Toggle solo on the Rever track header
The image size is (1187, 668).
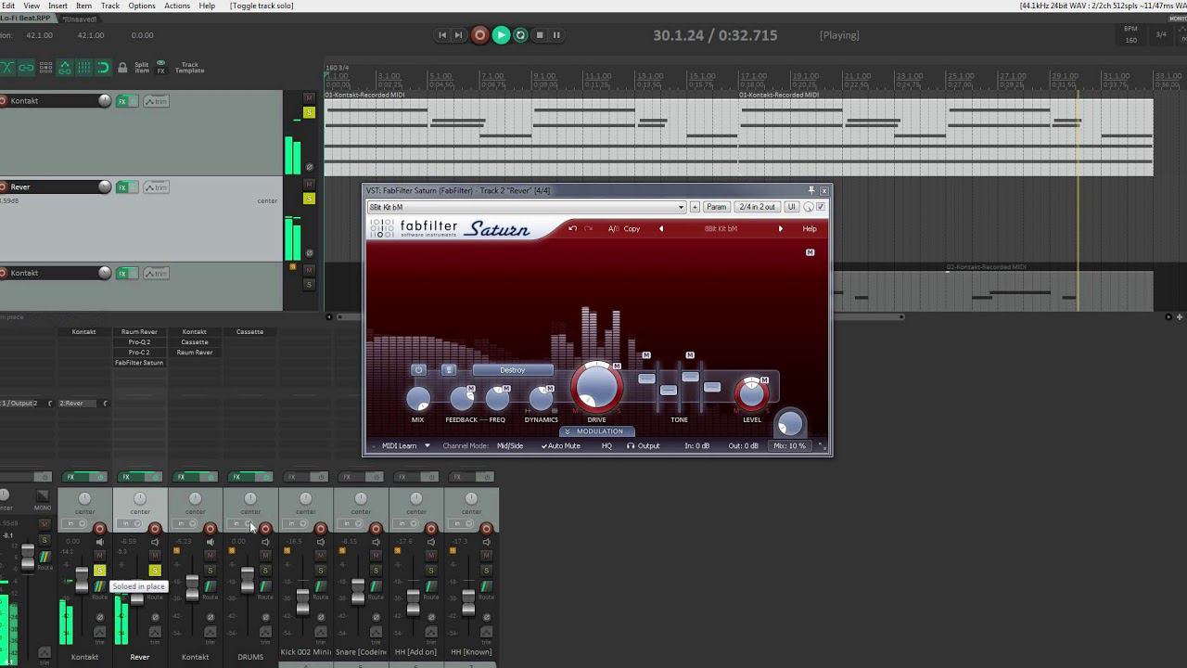point(309,199)
